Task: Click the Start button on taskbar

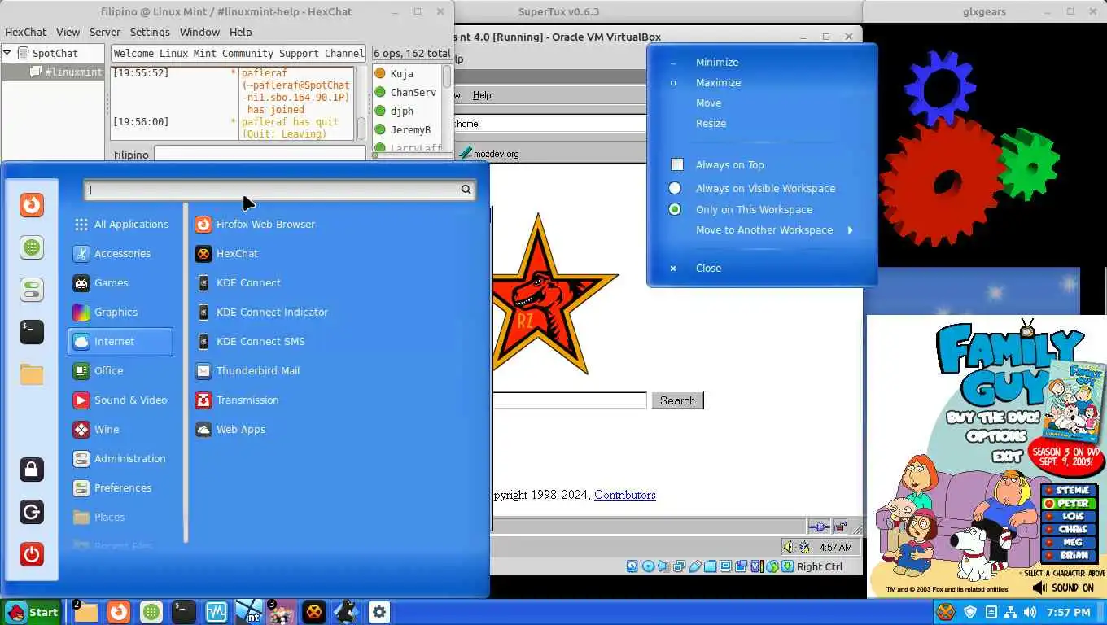Action: click(32, 612)
